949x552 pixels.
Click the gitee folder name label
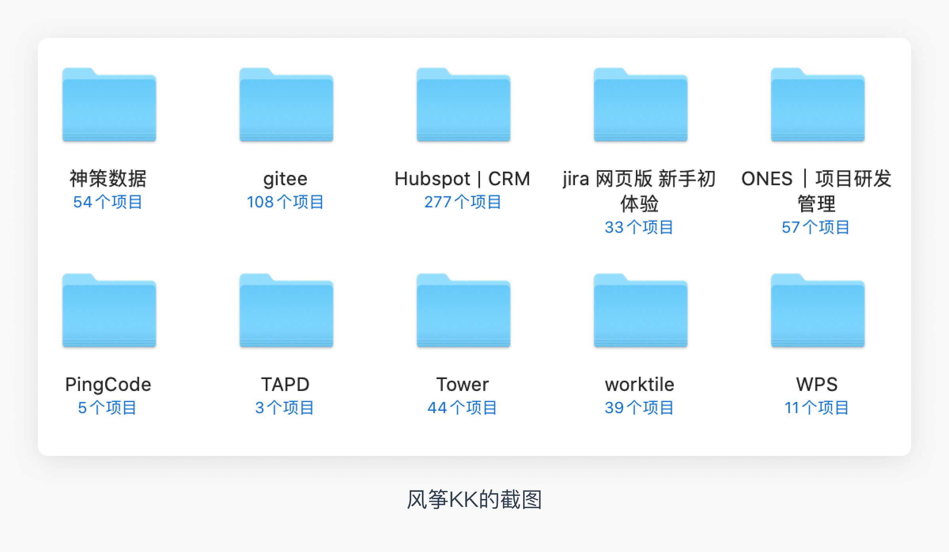(285, 179)
